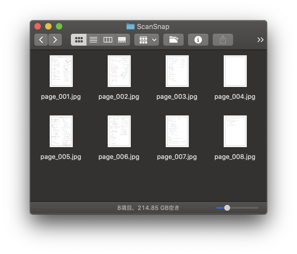Go forward to the next folder
This screenshot has height=254, width=297.
click(55, 39)
